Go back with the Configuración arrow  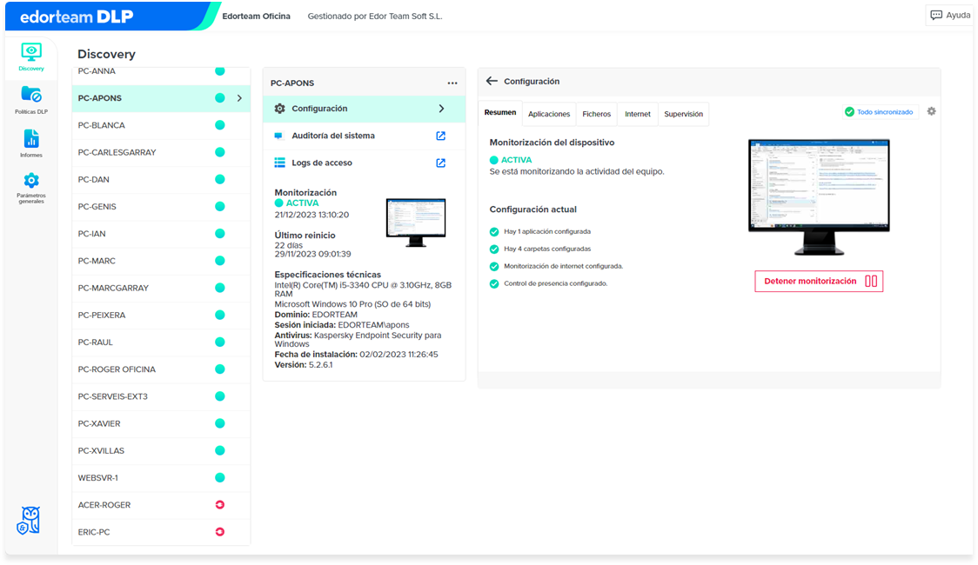pyautogui.click(x=492, y=81)
